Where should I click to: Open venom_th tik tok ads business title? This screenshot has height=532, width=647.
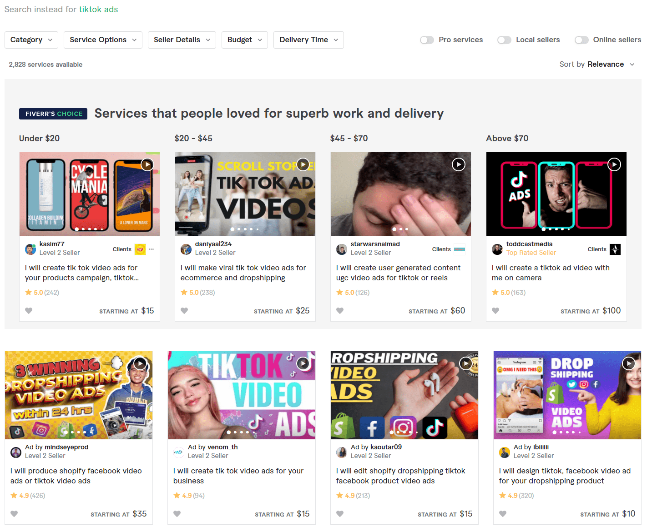[238, 476]
